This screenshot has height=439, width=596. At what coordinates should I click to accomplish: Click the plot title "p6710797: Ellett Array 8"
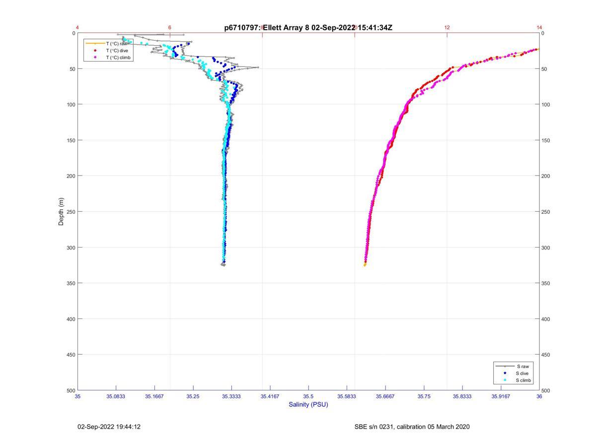click(x=267, y=28)
